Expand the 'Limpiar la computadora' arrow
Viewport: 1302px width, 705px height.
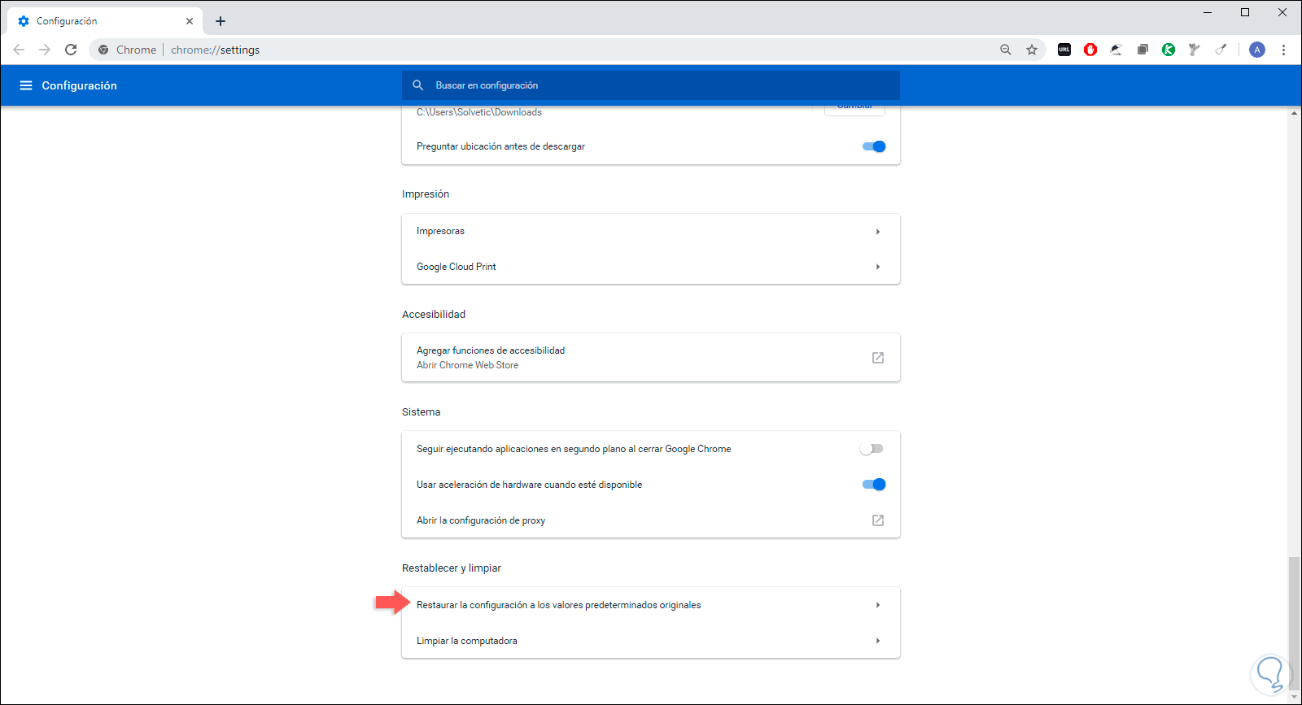tap(877, 641)
